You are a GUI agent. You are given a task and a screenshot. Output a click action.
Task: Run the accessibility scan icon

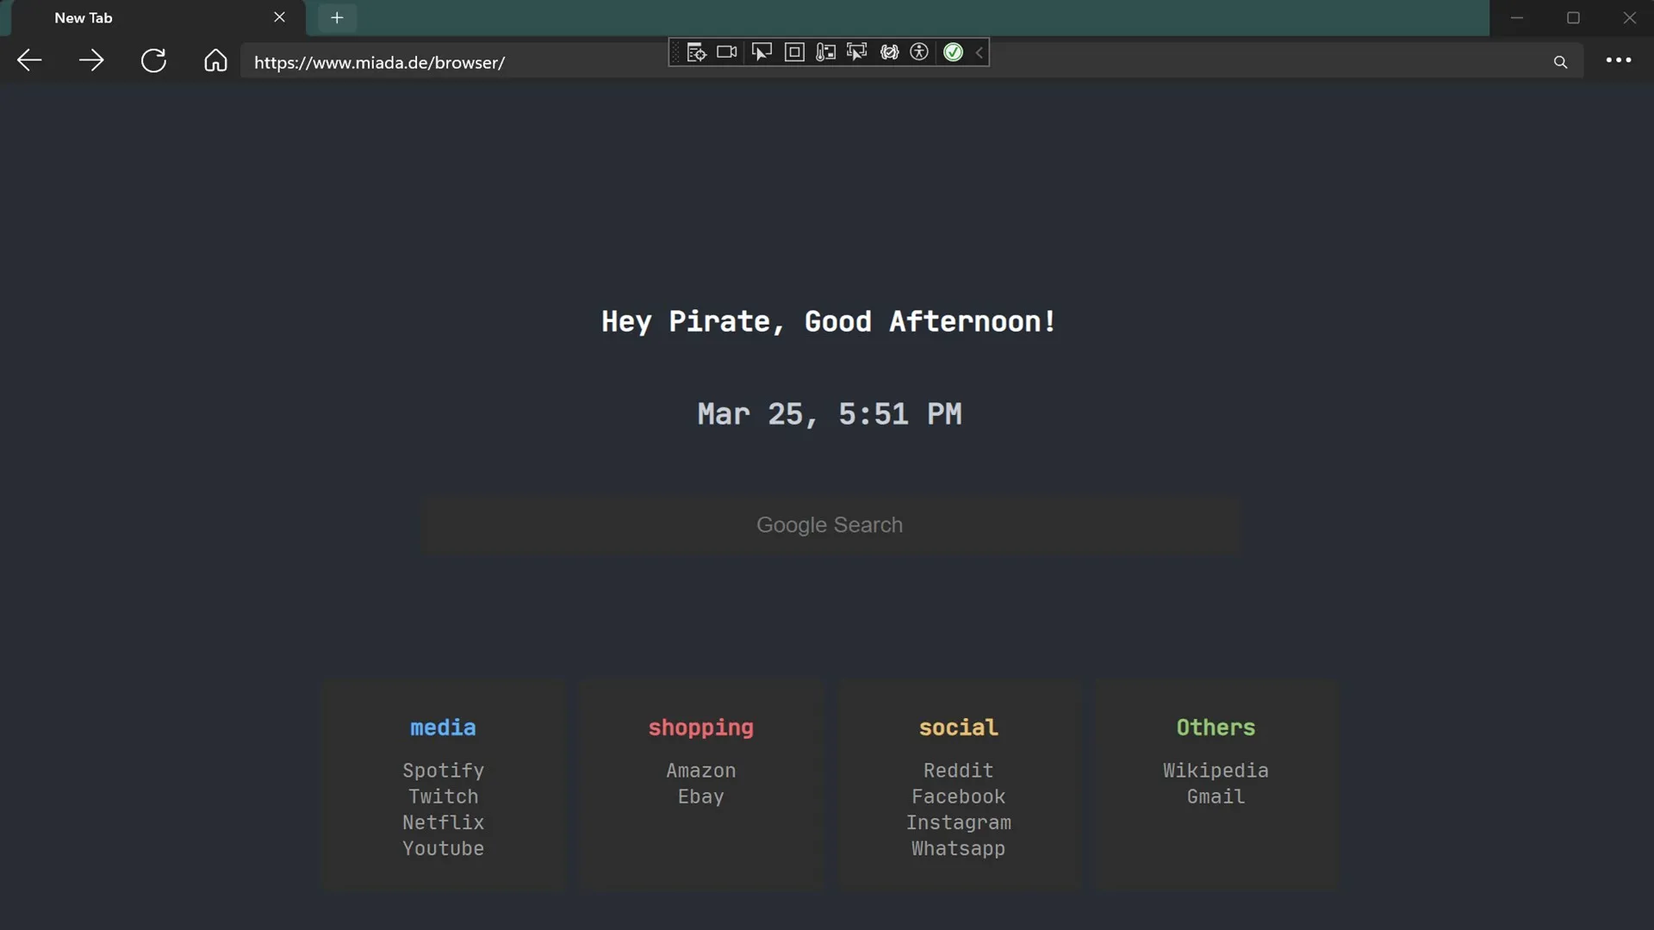click(x=920, y=53)
